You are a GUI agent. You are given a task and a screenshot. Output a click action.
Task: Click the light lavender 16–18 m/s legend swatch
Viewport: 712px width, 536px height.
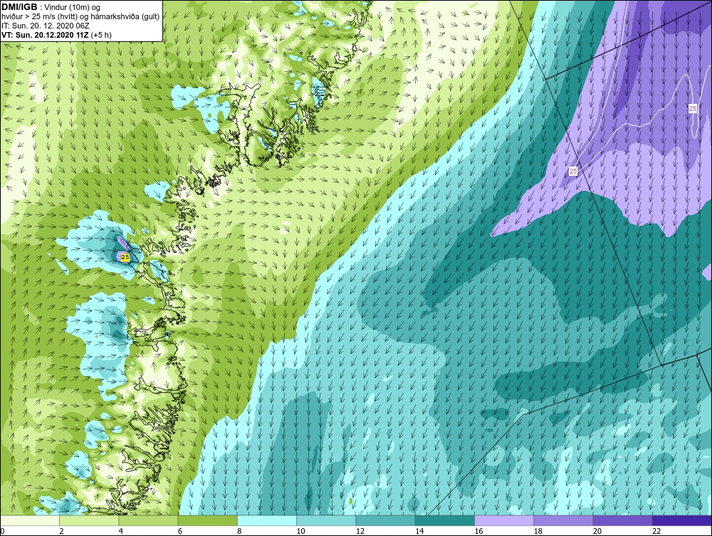click(x=504, y=520)
